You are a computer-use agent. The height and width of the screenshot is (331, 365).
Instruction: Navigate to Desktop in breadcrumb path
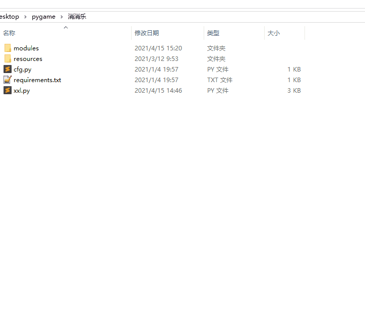[9, 17]
